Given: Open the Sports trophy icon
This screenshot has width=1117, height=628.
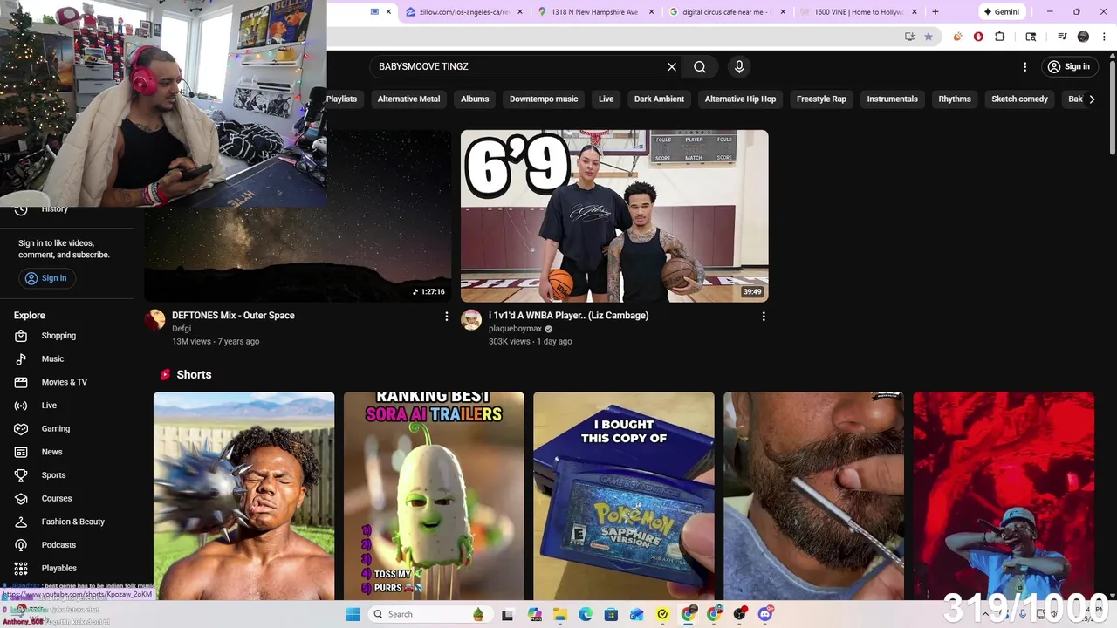Looking at the screenshot, I should 21,475.
